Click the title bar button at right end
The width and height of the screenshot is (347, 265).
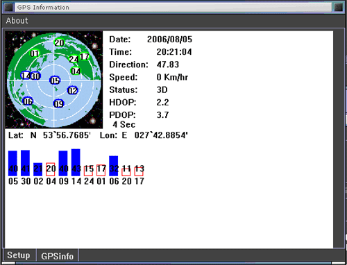click(x=339, y=8)
